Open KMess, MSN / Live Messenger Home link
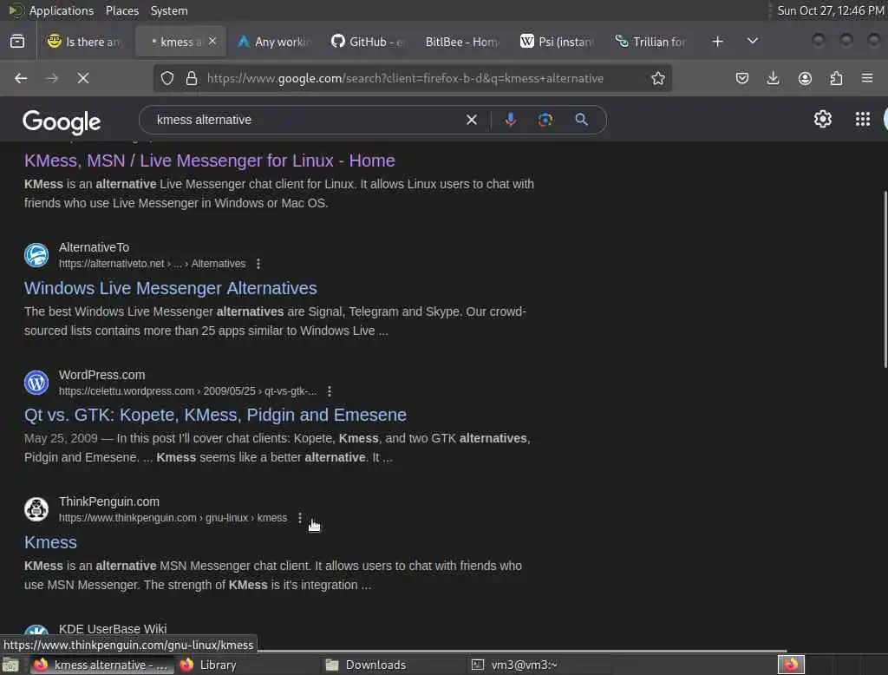The image size is (888, 675). [x=210, y=161]
